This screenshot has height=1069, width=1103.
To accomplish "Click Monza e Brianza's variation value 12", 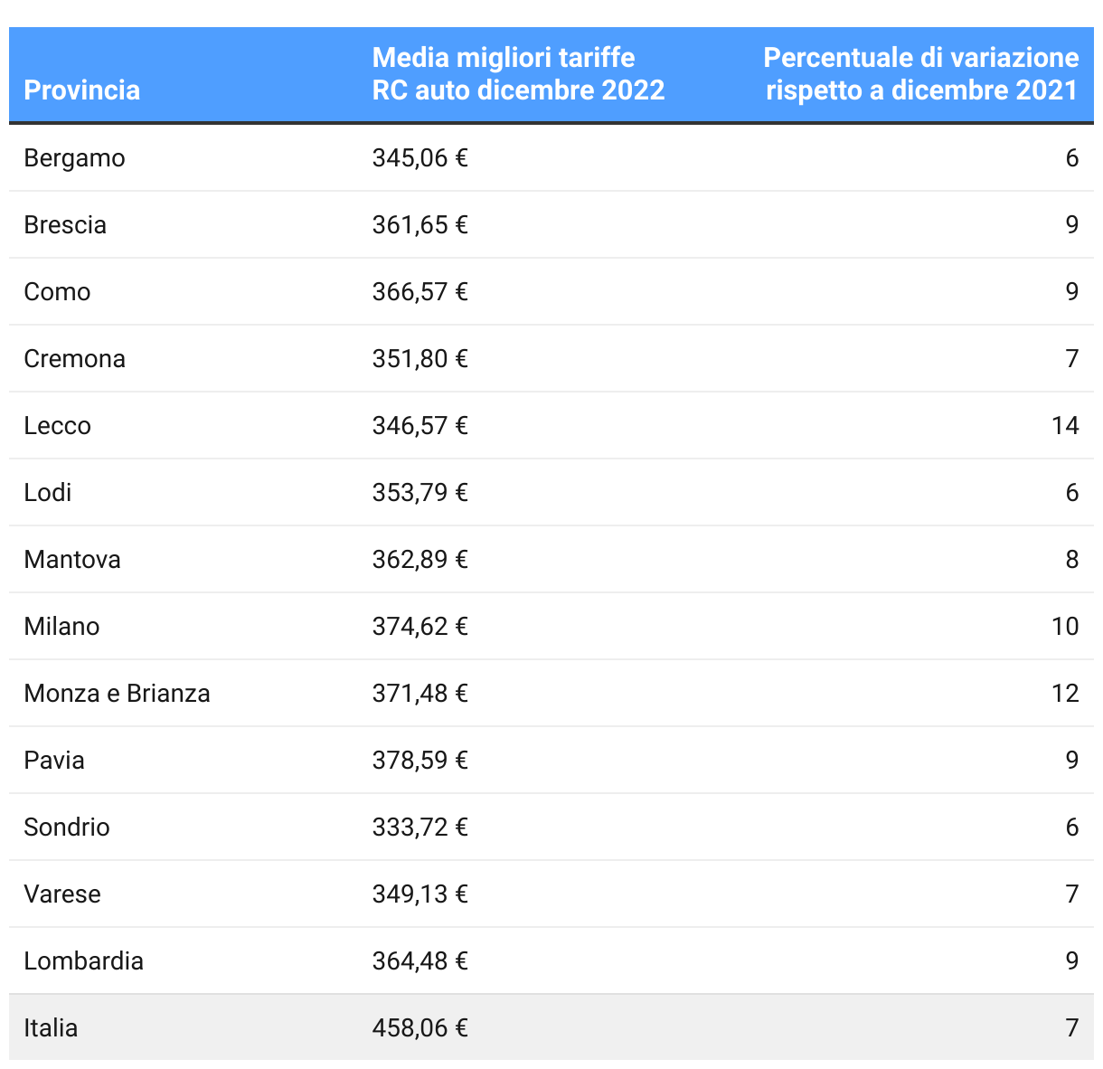I will click(x=1064, y=694).
